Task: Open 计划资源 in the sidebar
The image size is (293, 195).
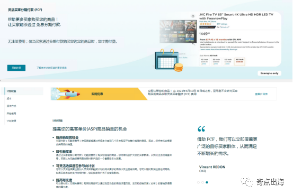Action: point(12,121)
